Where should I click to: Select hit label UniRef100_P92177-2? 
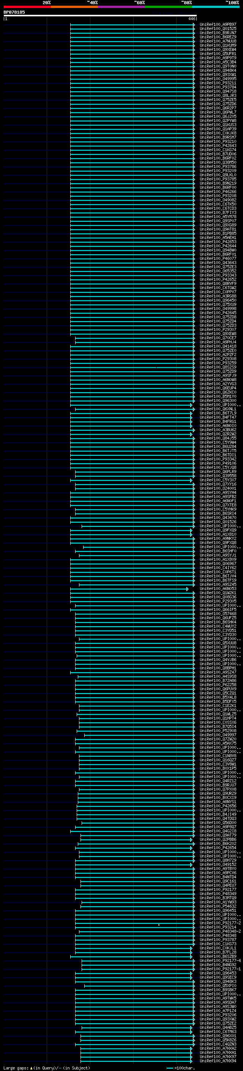coord(220,923)
